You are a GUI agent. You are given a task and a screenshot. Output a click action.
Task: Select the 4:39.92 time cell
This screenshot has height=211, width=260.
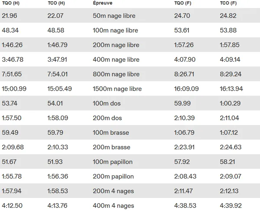point(231,206)
